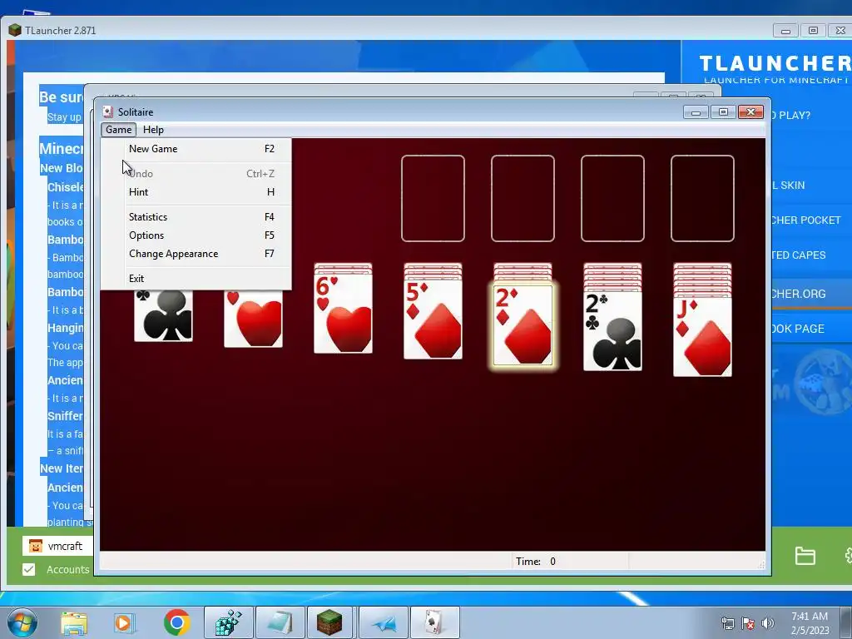
Task: Open Windows Explorer from the taskbar
Action: [74, 622]
